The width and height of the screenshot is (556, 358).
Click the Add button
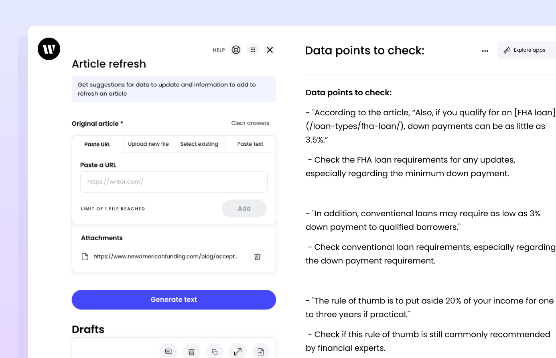(244, 208)
